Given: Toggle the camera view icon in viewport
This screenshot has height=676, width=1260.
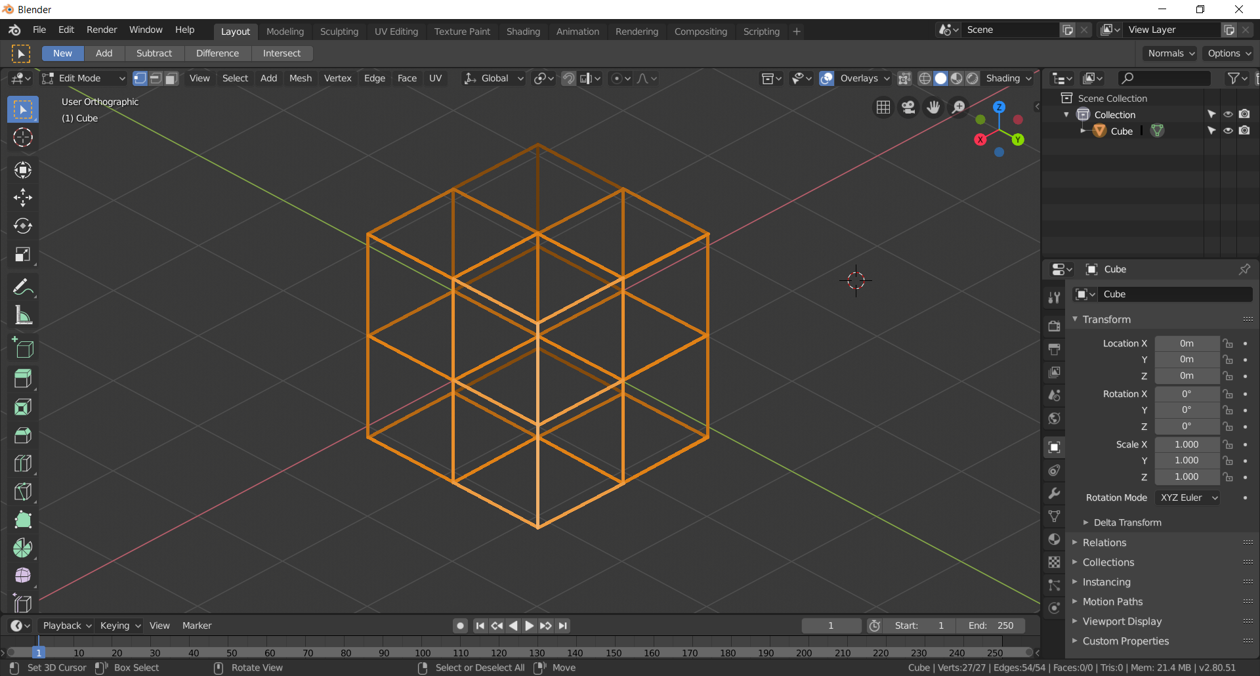Looking at the screenshot, I should 908,107.
